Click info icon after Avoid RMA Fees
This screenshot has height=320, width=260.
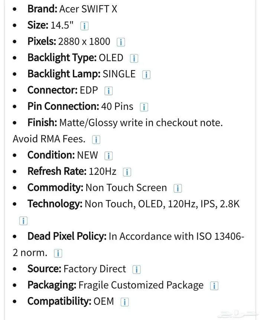click(96, 140)
